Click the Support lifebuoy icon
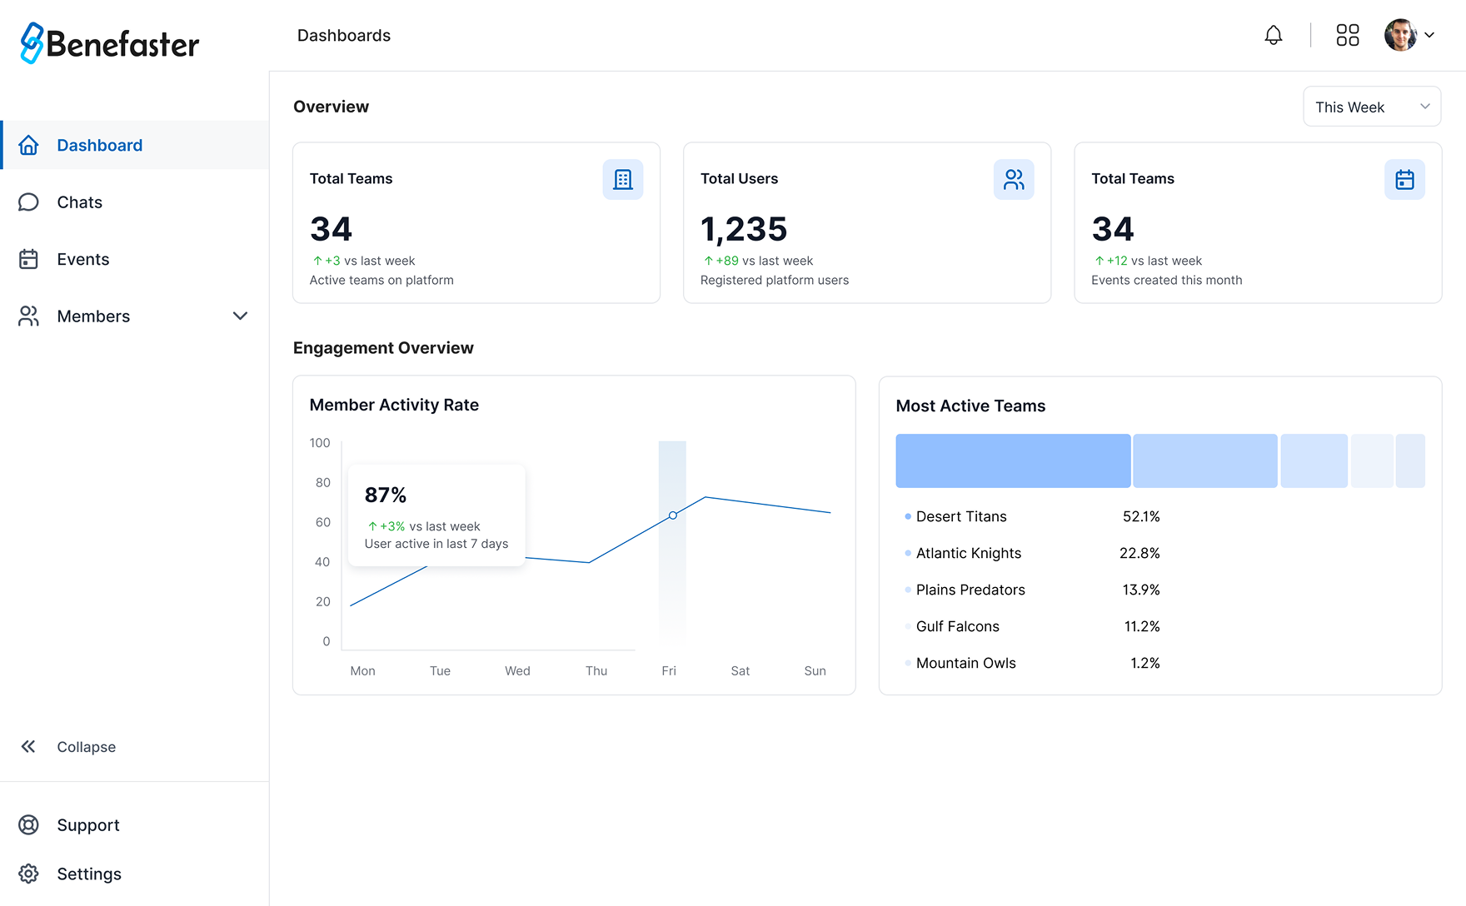 point(28,824)
